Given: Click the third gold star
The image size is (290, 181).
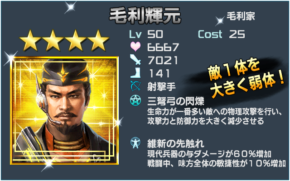Looking at the screenshot, I should click(x=76, y=41).
